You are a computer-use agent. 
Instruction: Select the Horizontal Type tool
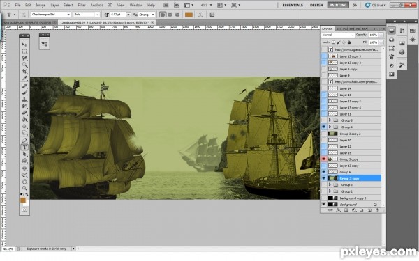[24, 147]
